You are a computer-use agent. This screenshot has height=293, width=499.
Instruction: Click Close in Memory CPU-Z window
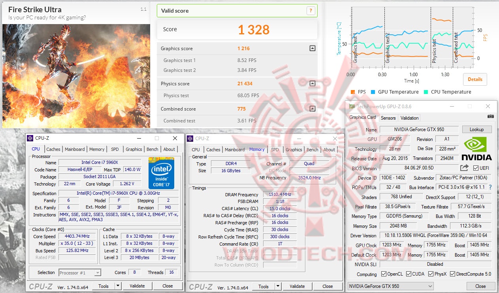(328, 286)
